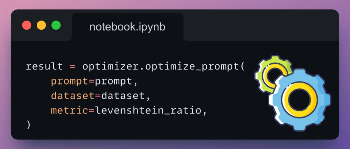Click the white prompt value text
Screen dimensions: 350x149
click(114, 82)
